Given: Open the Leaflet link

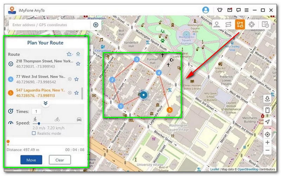Looking at the screenshot, I should tap(215, 169).
